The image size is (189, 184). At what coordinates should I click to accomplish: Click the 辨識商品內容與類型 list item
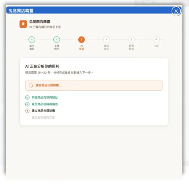(x=45, y=98)
